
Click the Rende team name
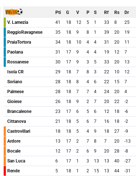point(14,171)
